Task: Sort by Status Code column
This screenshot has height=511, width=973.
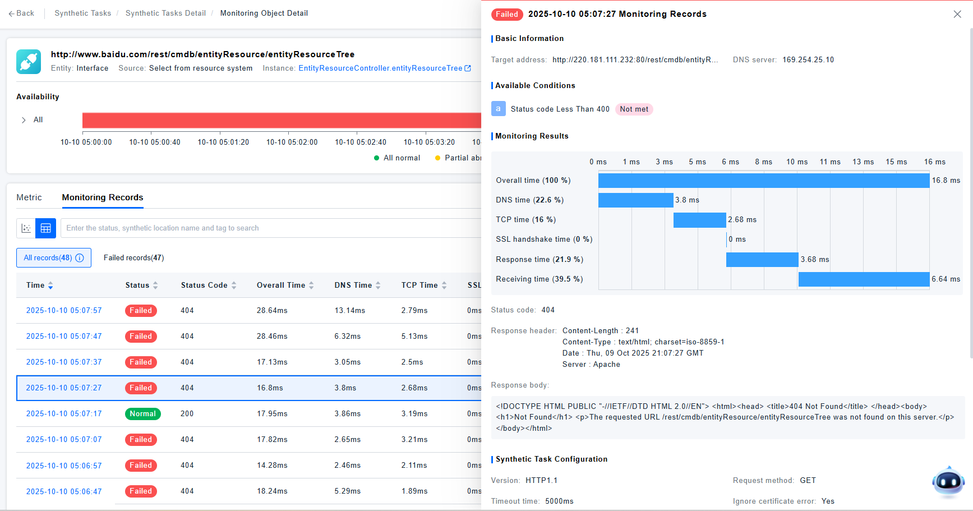Action: 234,286
